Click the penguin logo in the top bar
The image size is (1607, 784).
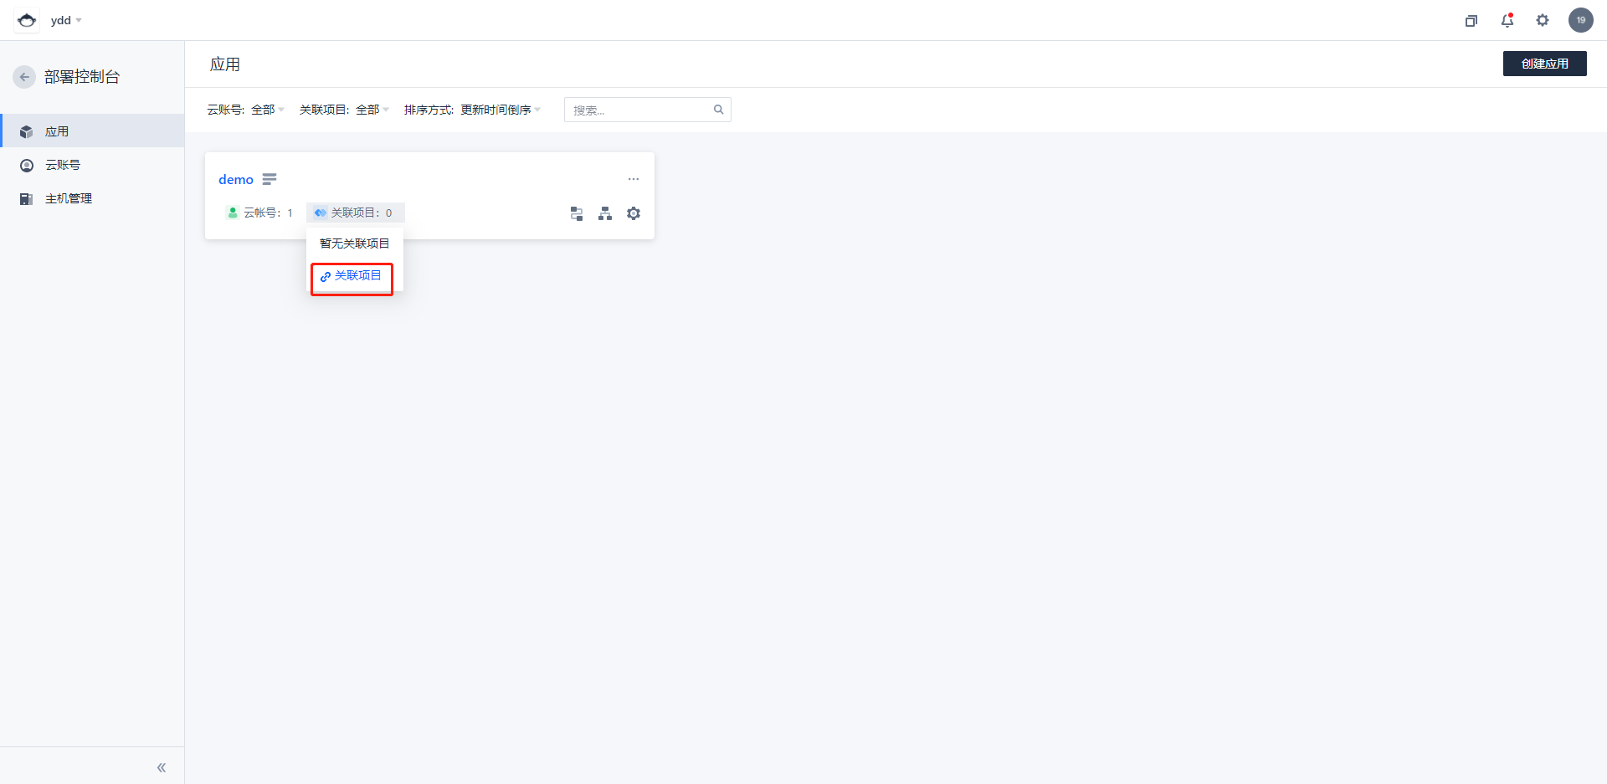click(27, 20)
